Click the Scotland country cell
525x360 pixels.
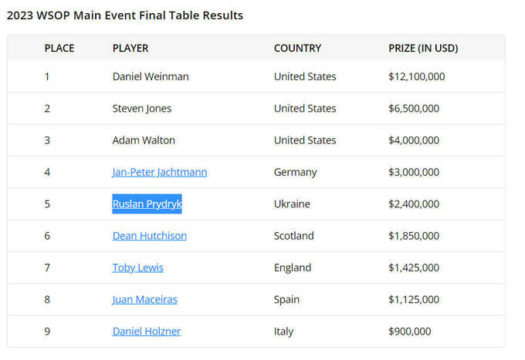pos(295,236)
